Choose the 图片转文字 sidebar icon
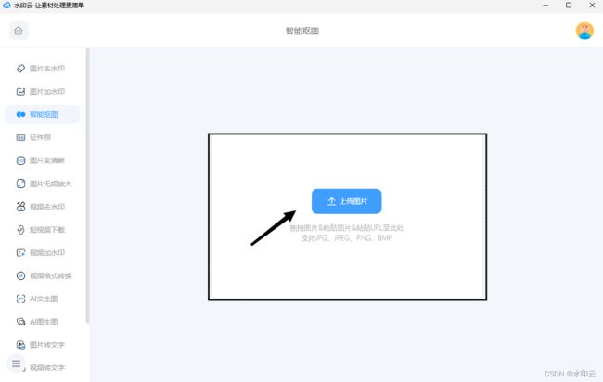Screen dimensions: 603x382 (x=20, y=345)
